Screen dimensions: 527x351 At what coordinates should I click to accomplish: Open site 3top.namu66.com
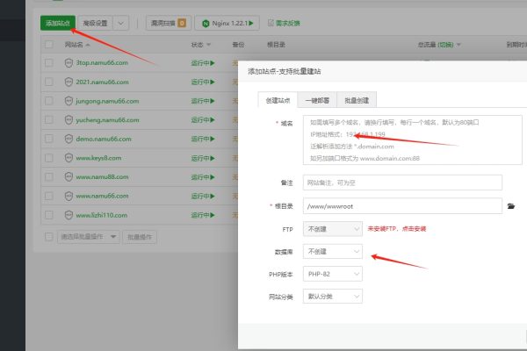[102, 62]
